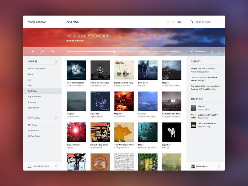Select the Soundtracks genre
This screenshot has height=186, width=248.
[33, 108]
